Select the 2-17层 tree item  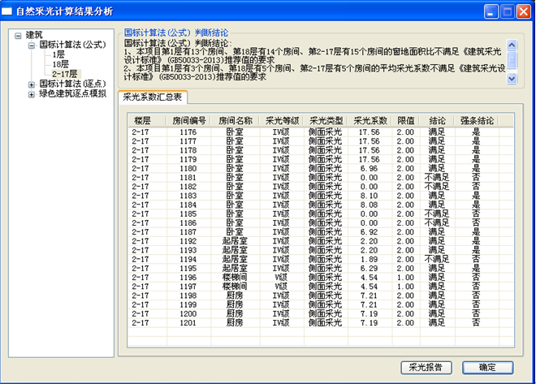(65, 74)
